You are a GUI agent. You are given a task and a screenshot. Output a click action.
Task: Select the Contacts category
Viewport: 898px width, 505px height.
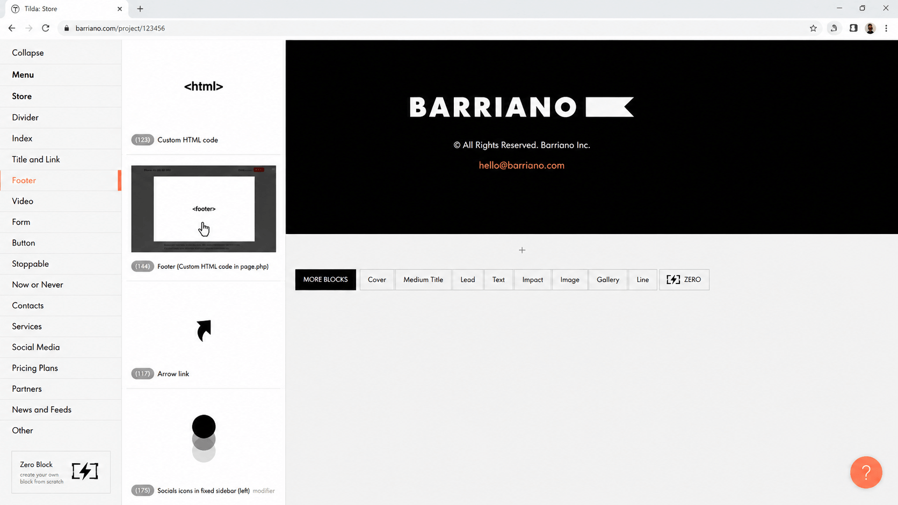coord(61,305)
